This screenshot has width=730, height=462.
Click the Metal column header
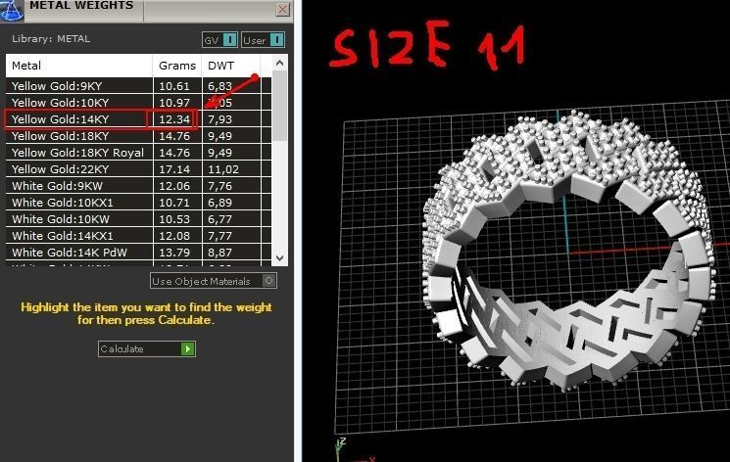(79, 66)
